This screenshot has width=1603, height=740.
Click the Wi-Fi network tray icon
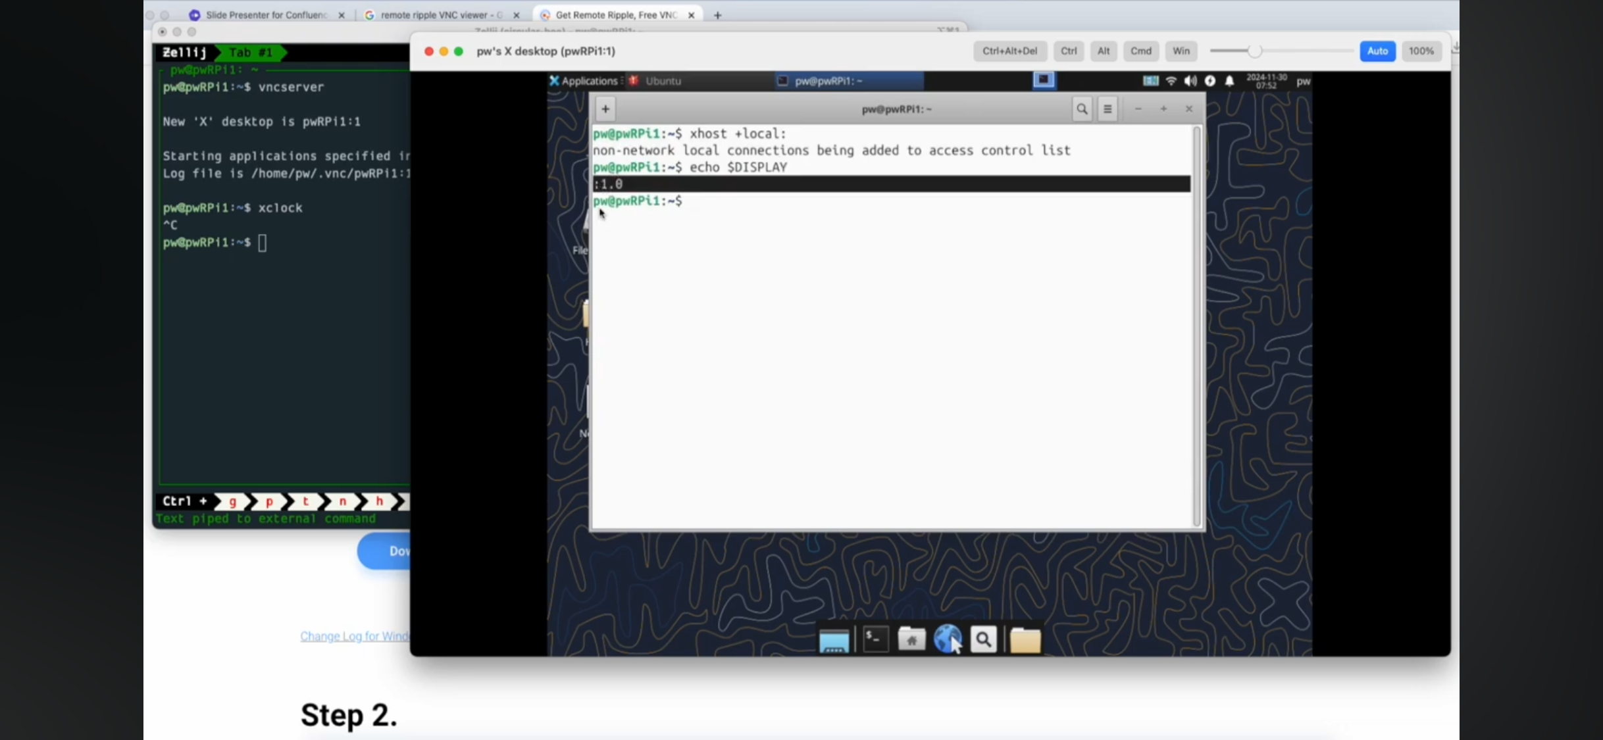tap(1171, 81)
